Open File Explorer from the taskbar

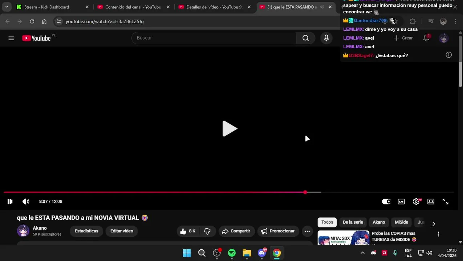pos(247,253)
